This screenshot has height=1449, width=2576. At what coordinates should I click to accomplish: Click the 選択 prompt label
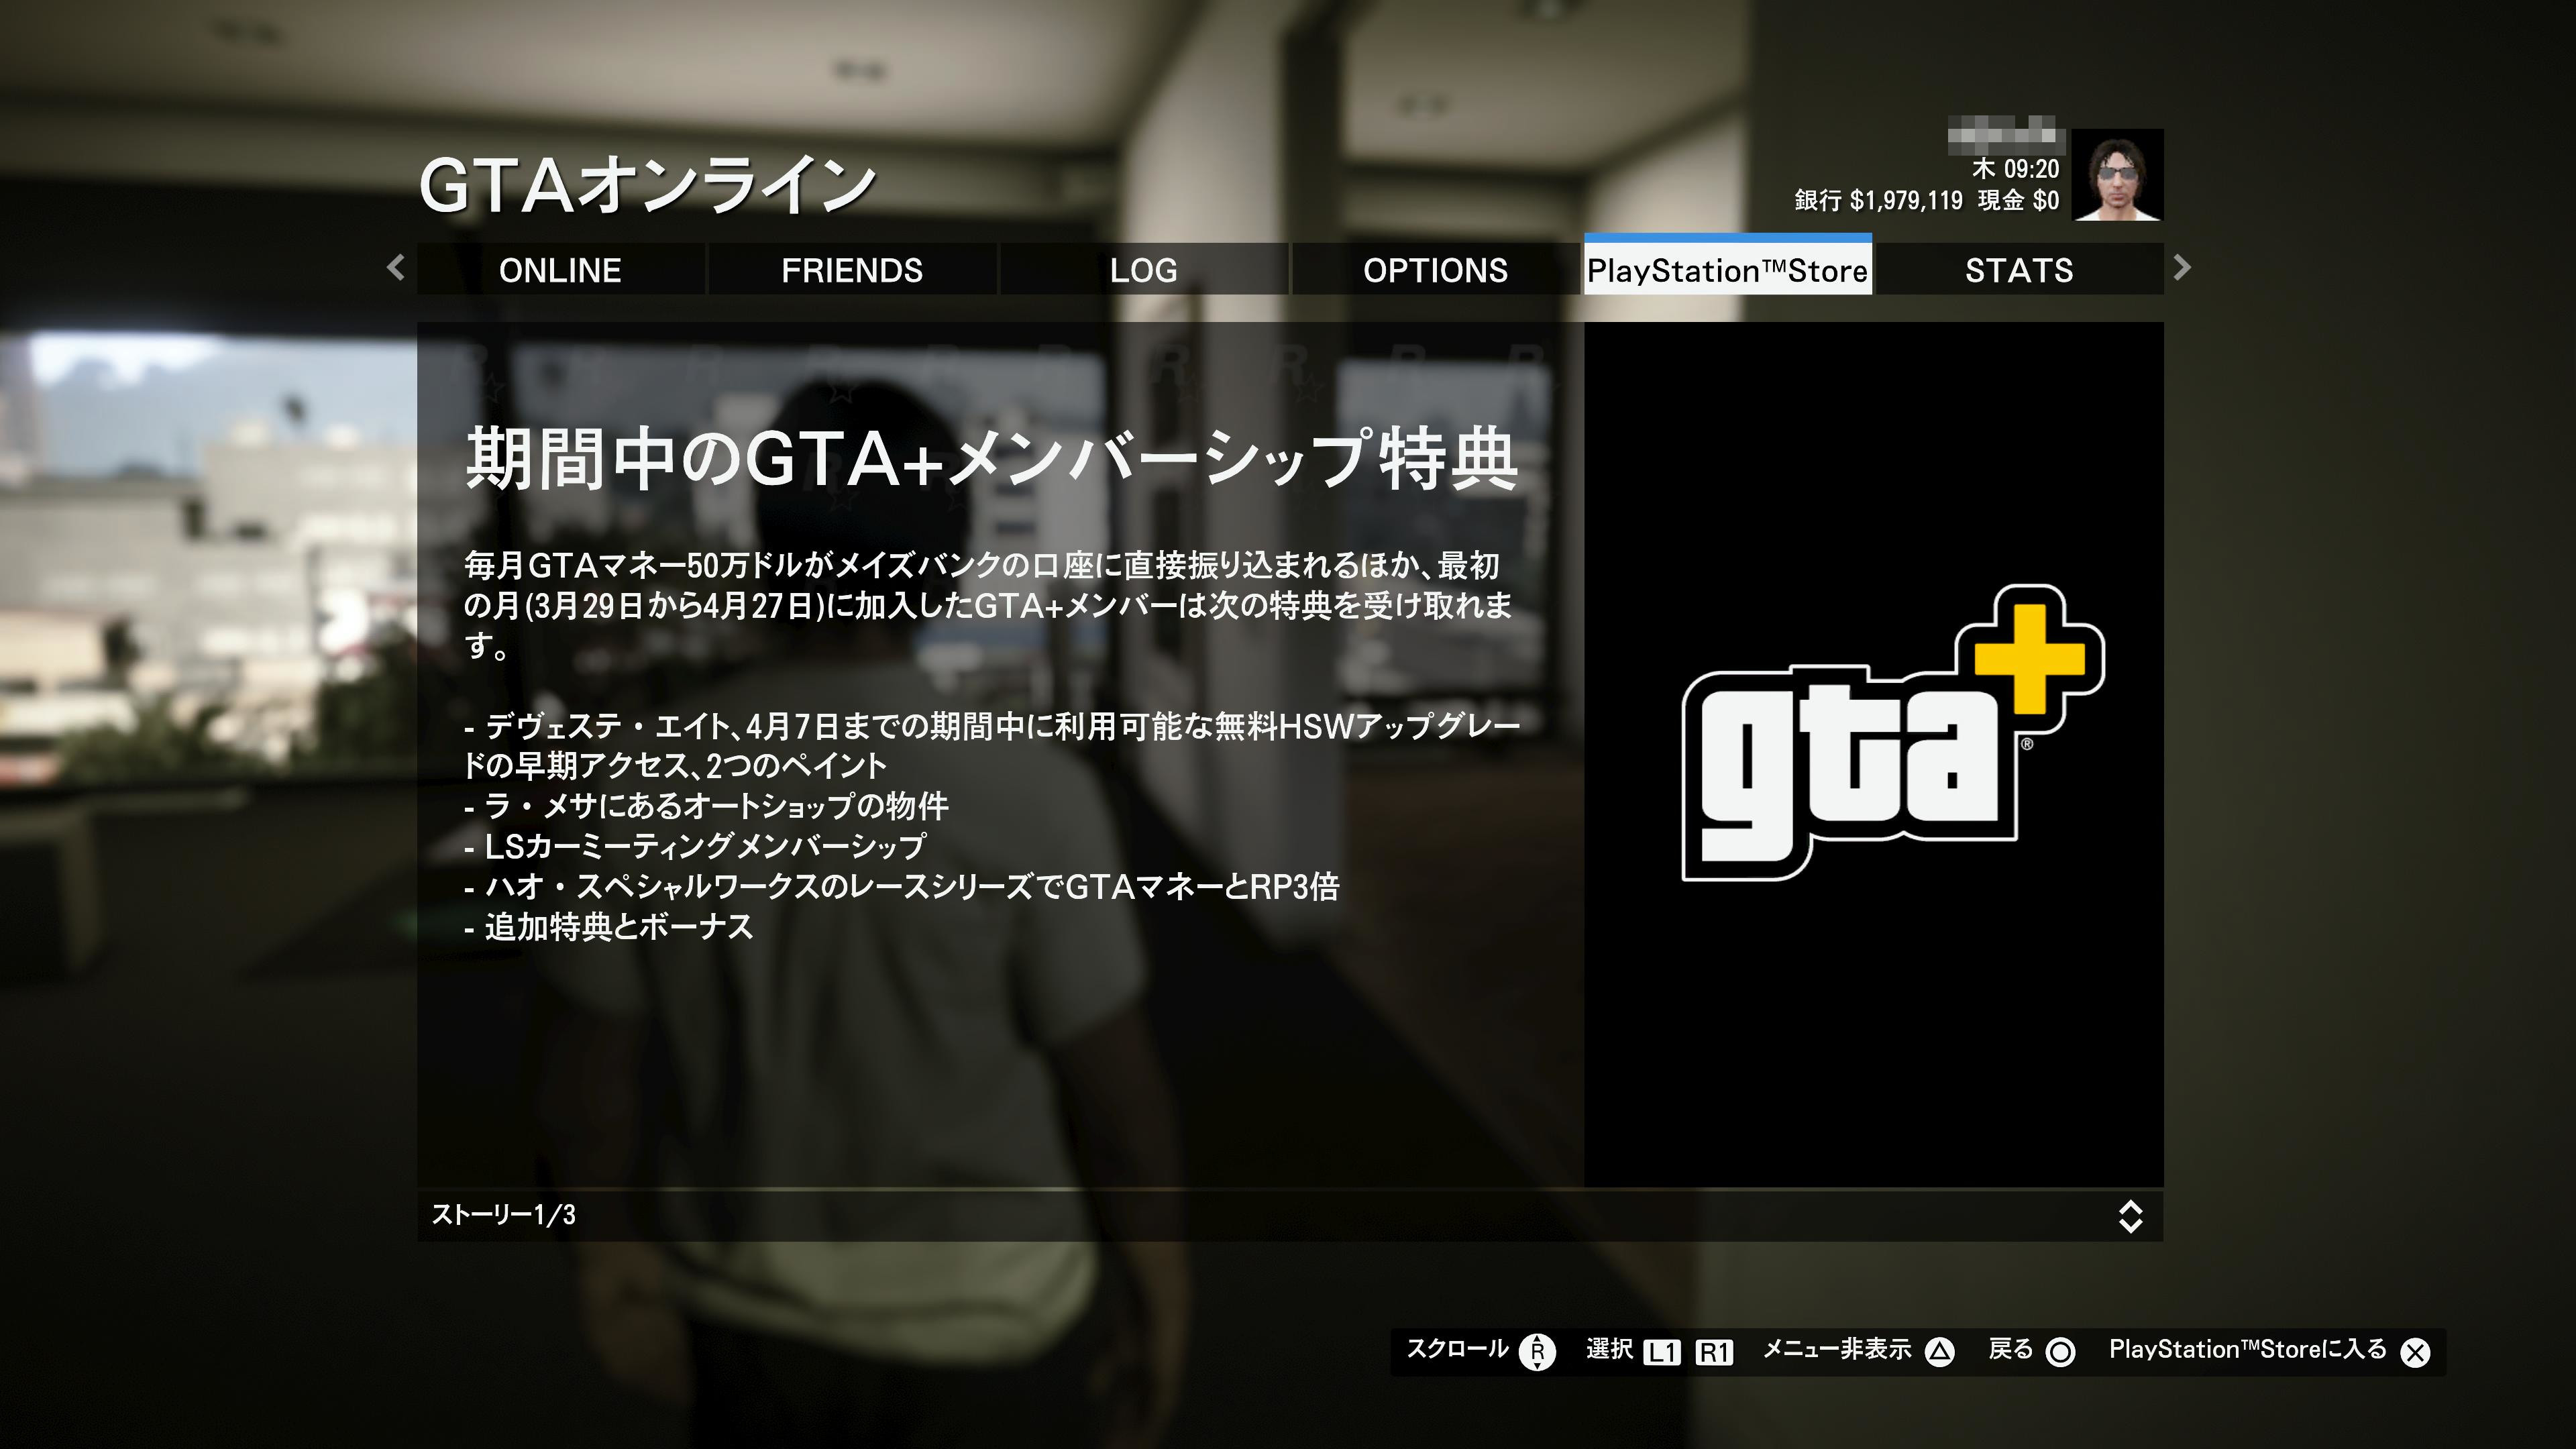(x=1609, y=1349)
